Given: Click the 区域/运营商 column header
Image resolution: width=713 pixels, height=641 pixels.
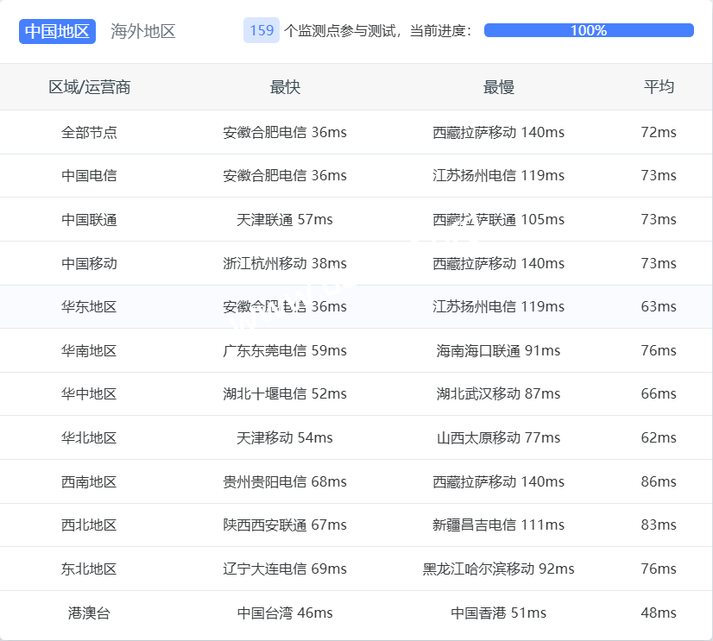Looking at the screenshot, I should 90,87.
